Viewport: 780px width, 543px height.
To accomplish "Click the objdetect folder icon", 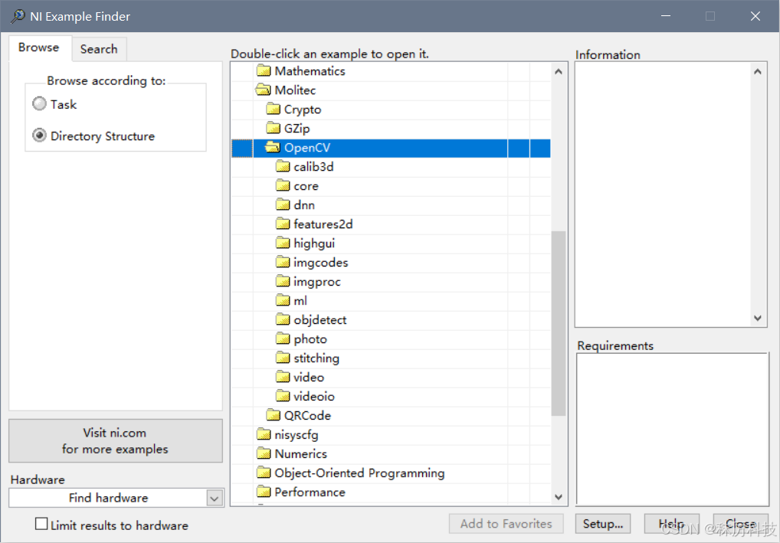I will [x=283, y=319].
